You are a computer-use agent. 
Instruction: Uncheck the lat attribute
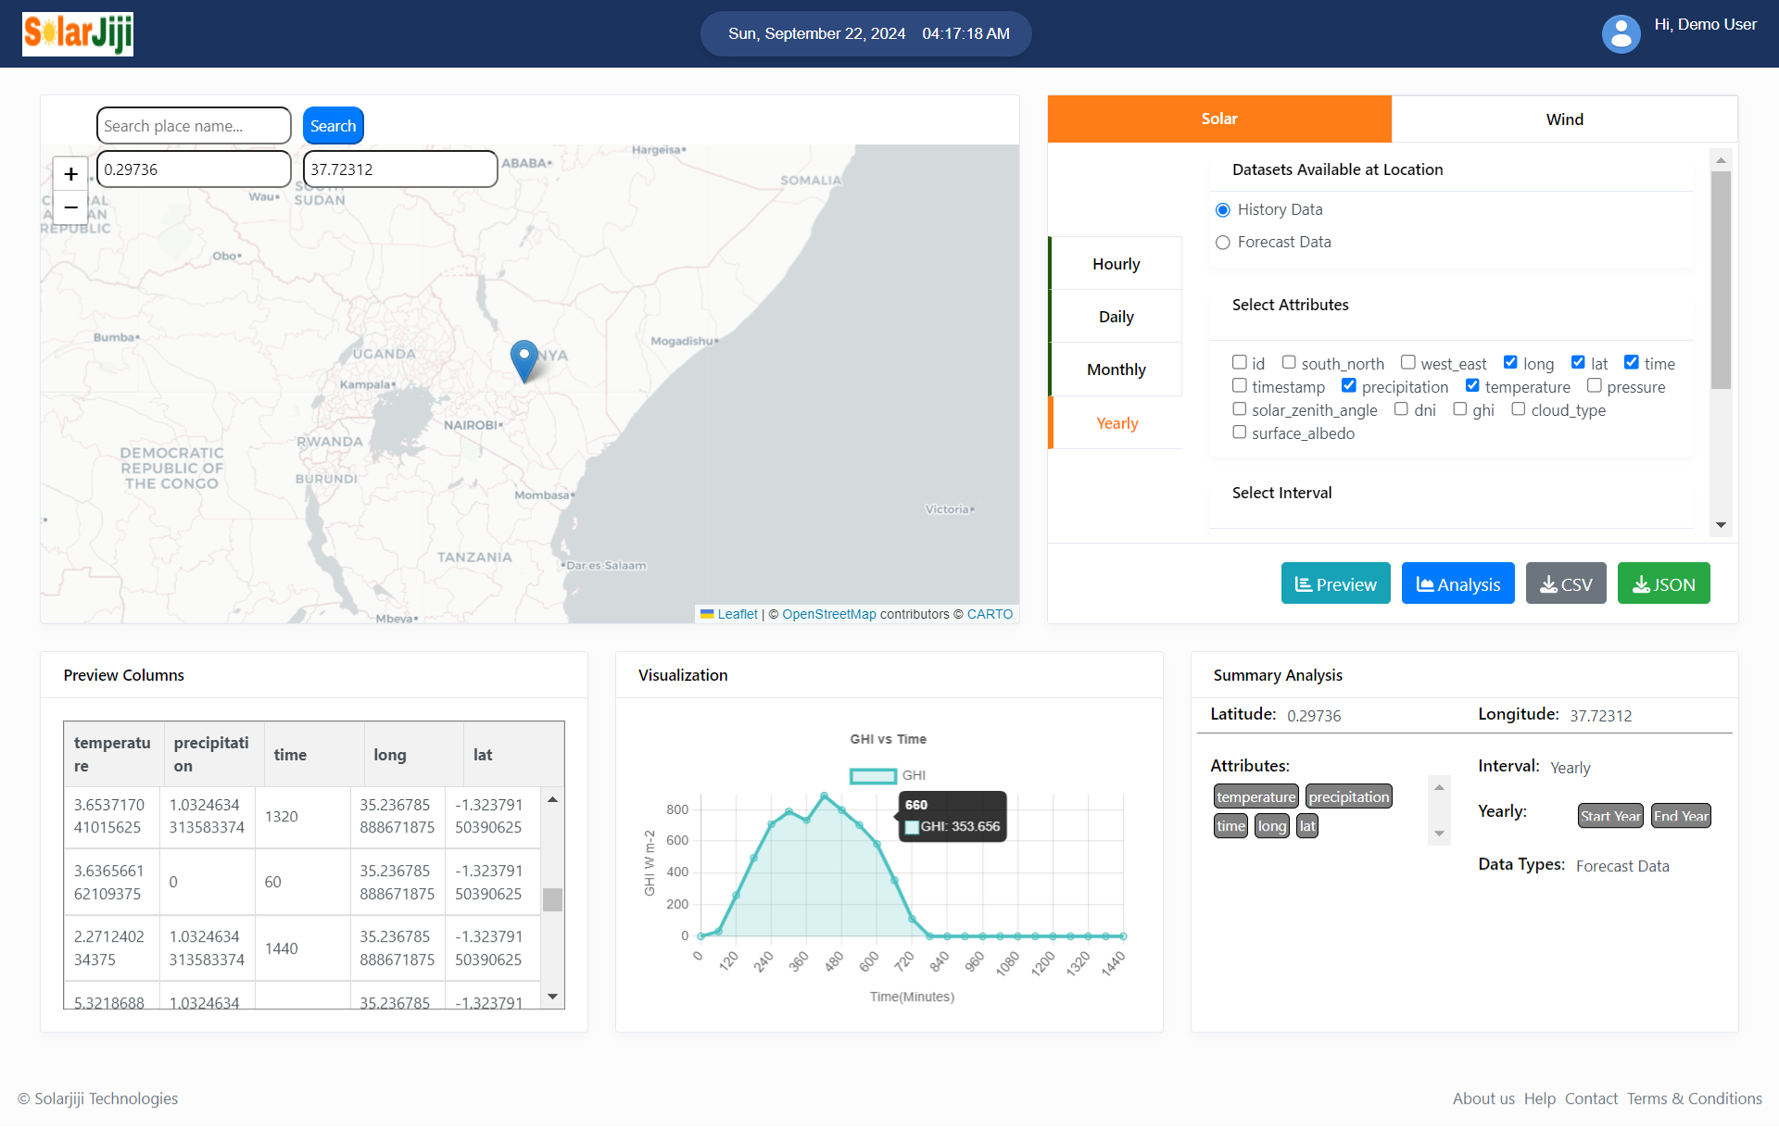(x=1578, y=362)
